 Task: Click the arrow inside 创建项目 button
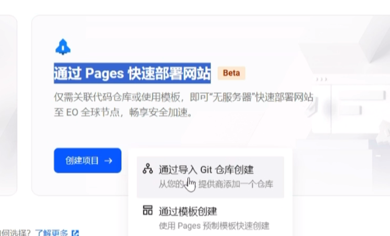(108, 160)
